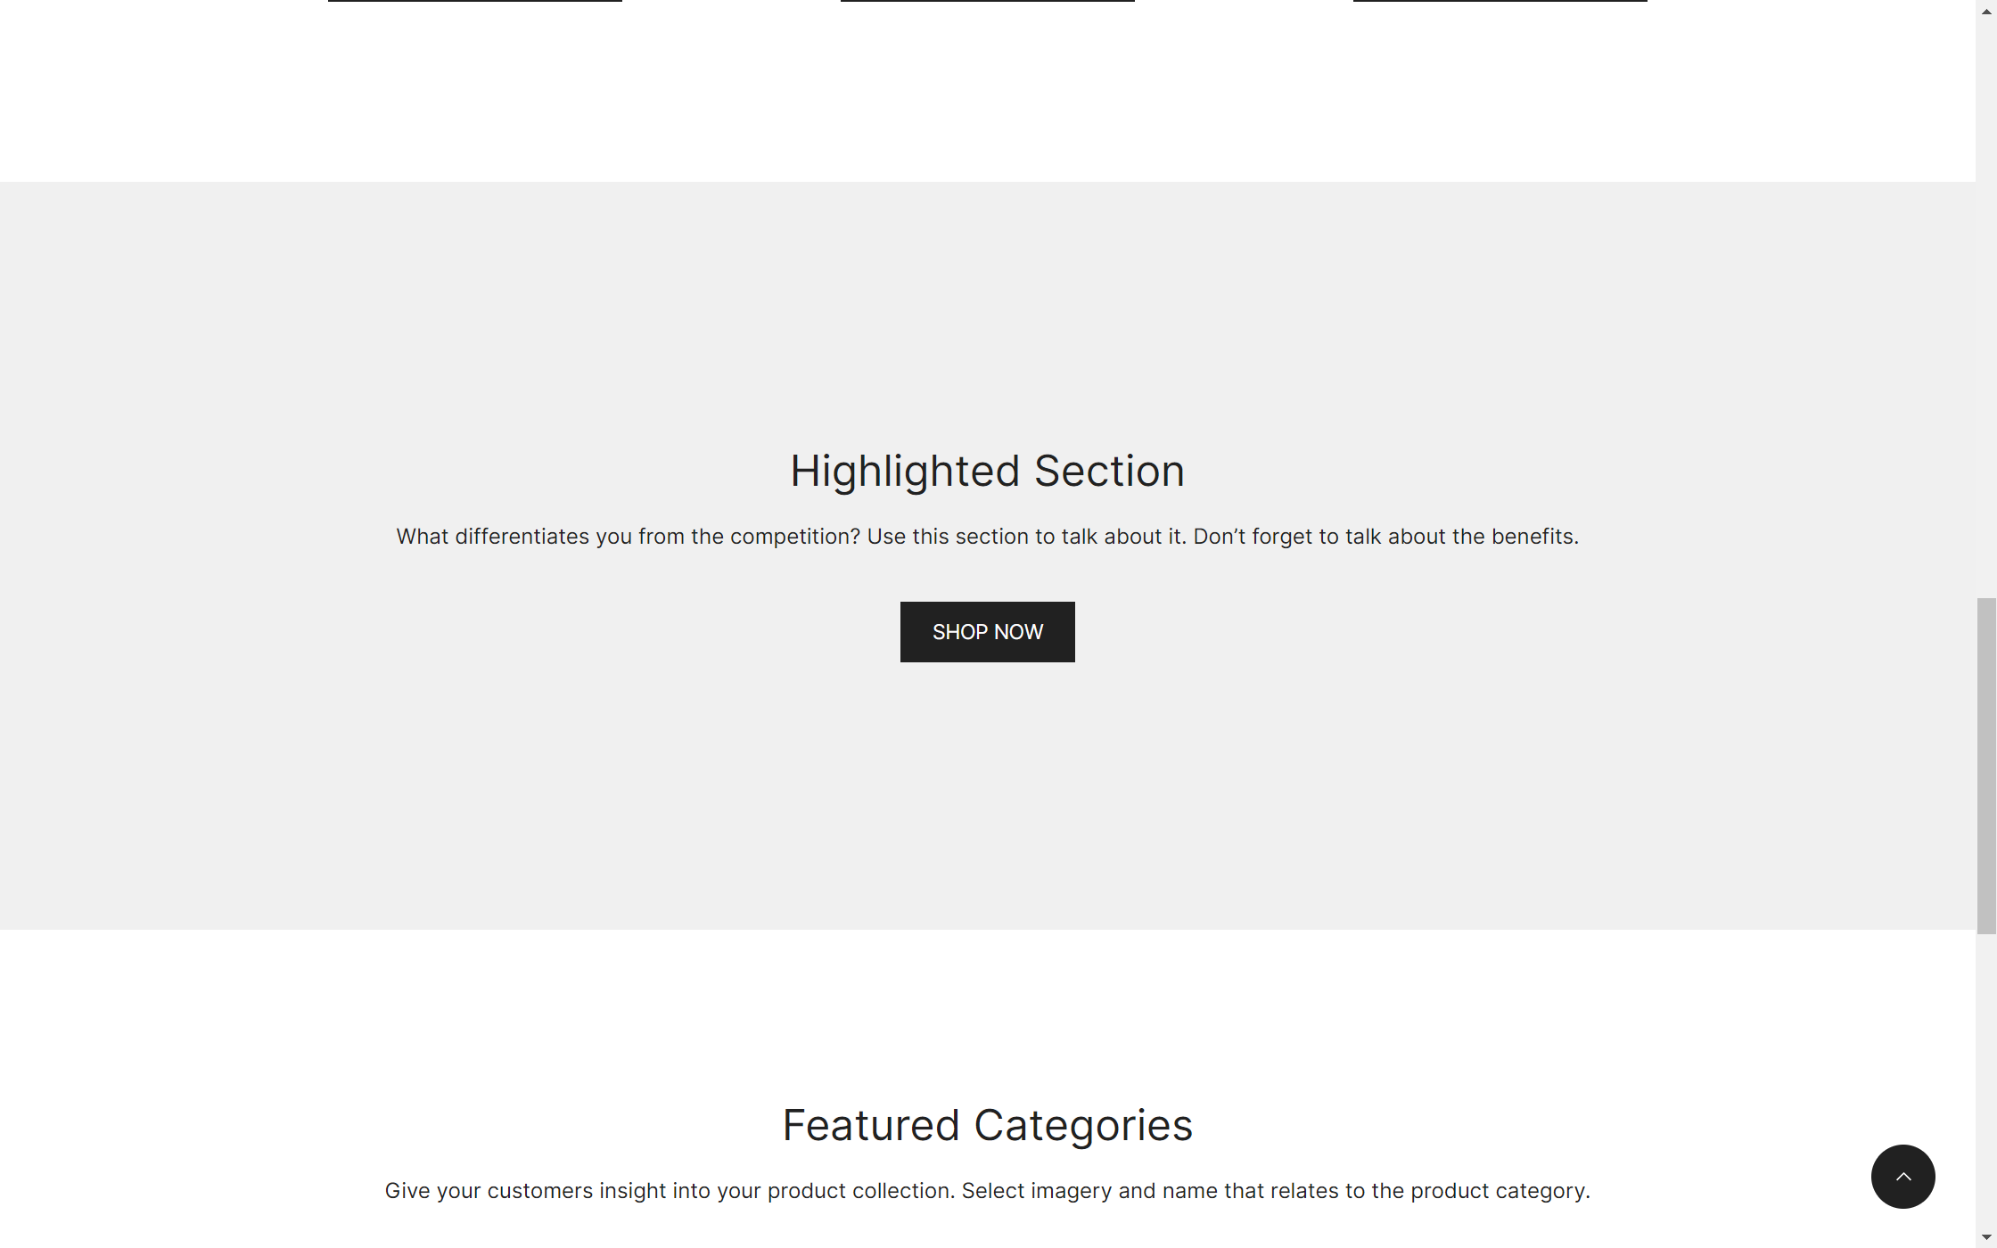Click the Highlighted Section heading

click(987, 471)
